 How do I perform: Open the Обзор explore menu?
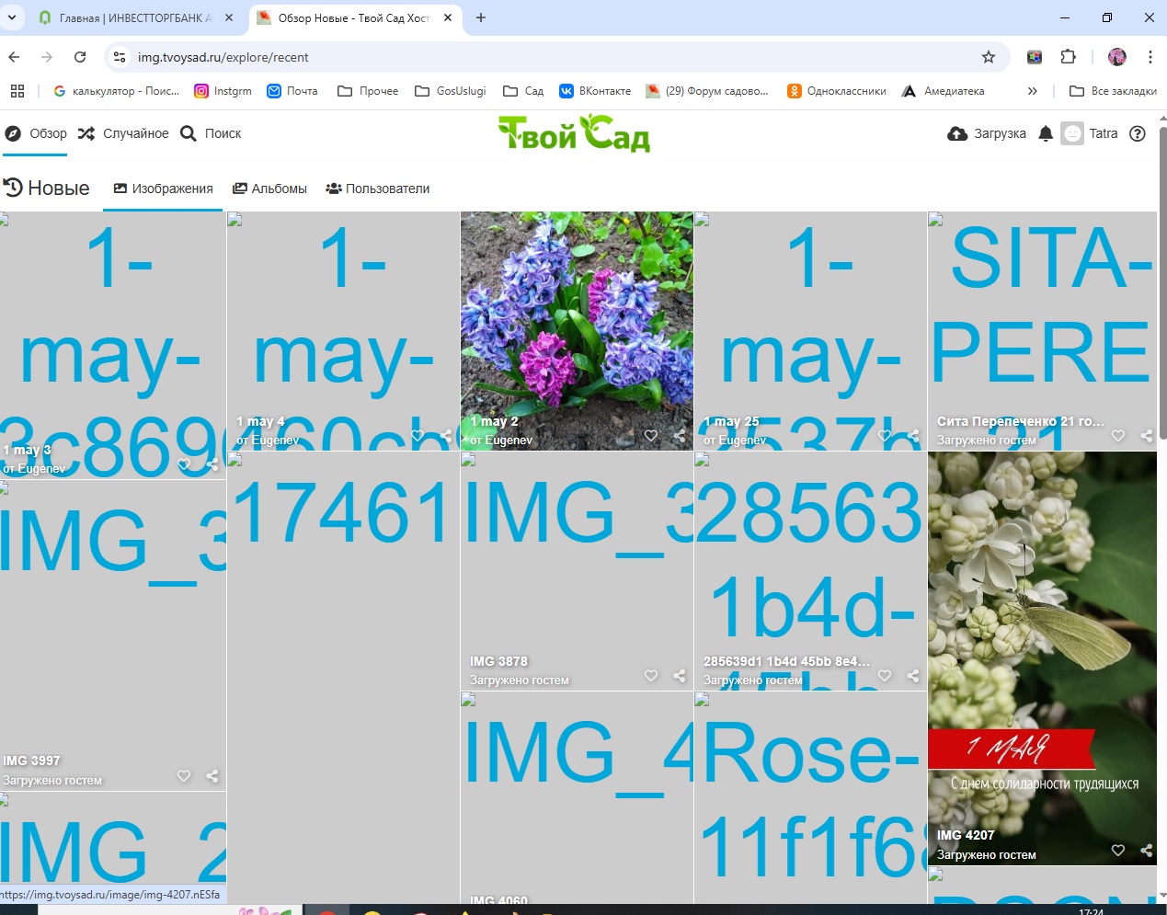tap(36, 133)
